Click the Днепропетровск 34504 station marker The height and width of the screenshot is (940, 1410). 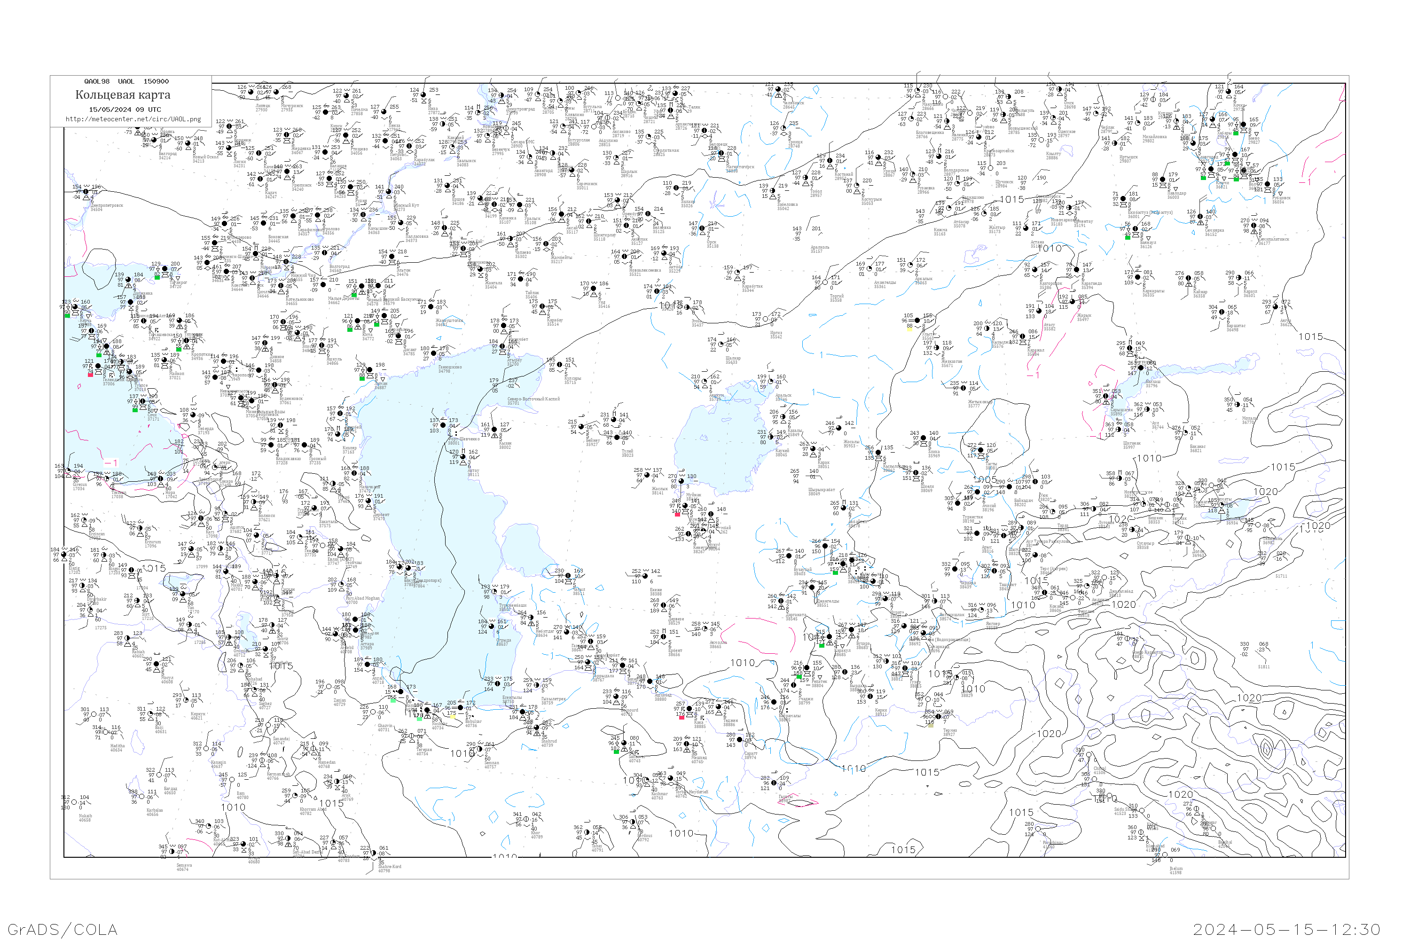tap(86, 192)
